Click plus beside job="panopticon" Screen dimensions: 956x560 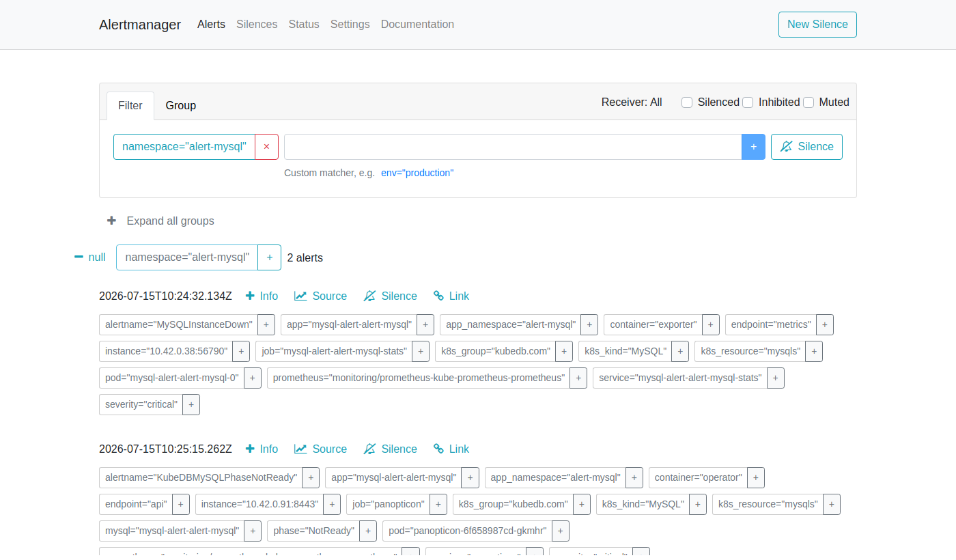pos(438,504)
